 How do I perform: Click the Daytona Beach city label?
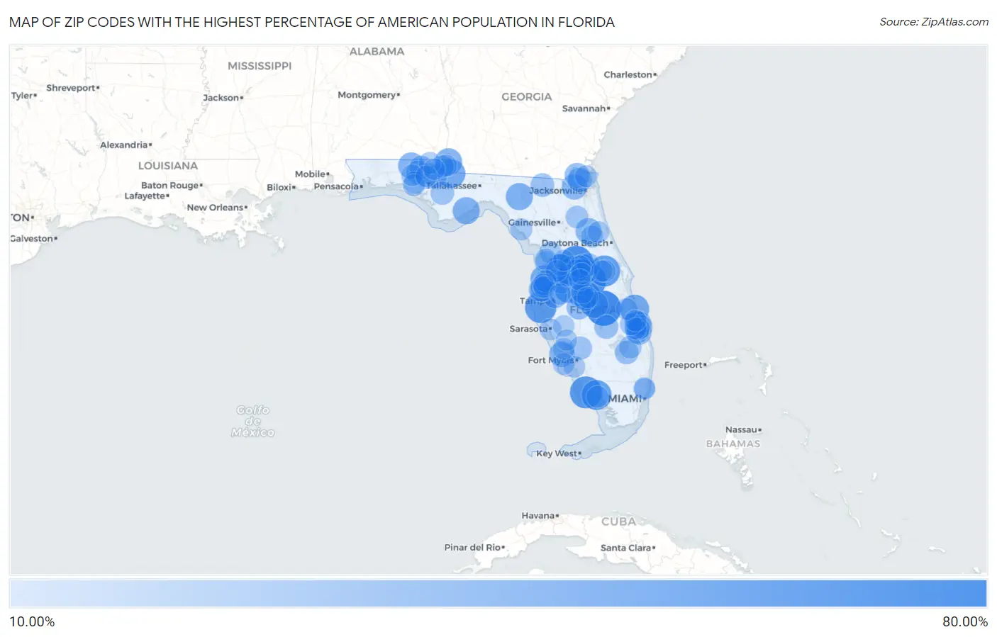(575, 243)
